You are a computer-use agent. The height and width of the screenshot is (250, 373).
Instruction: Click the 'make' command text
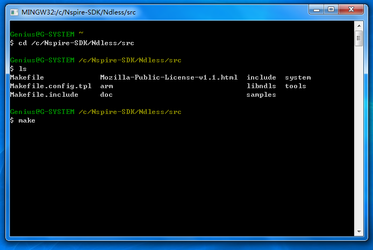(27, 120)
